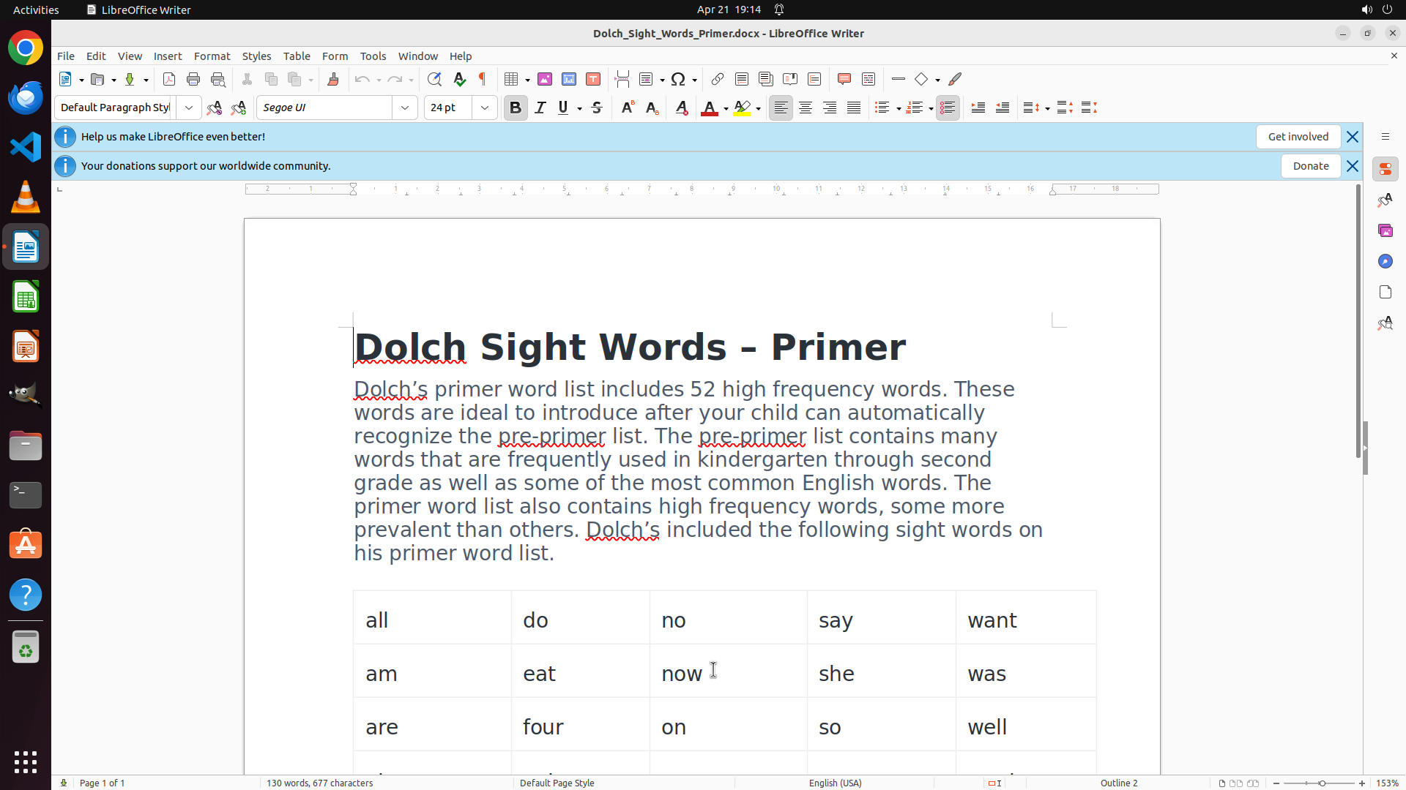Click the Insert Table icon
The width and height of the screenshot is (1406, 790).
tap(512, 79)
